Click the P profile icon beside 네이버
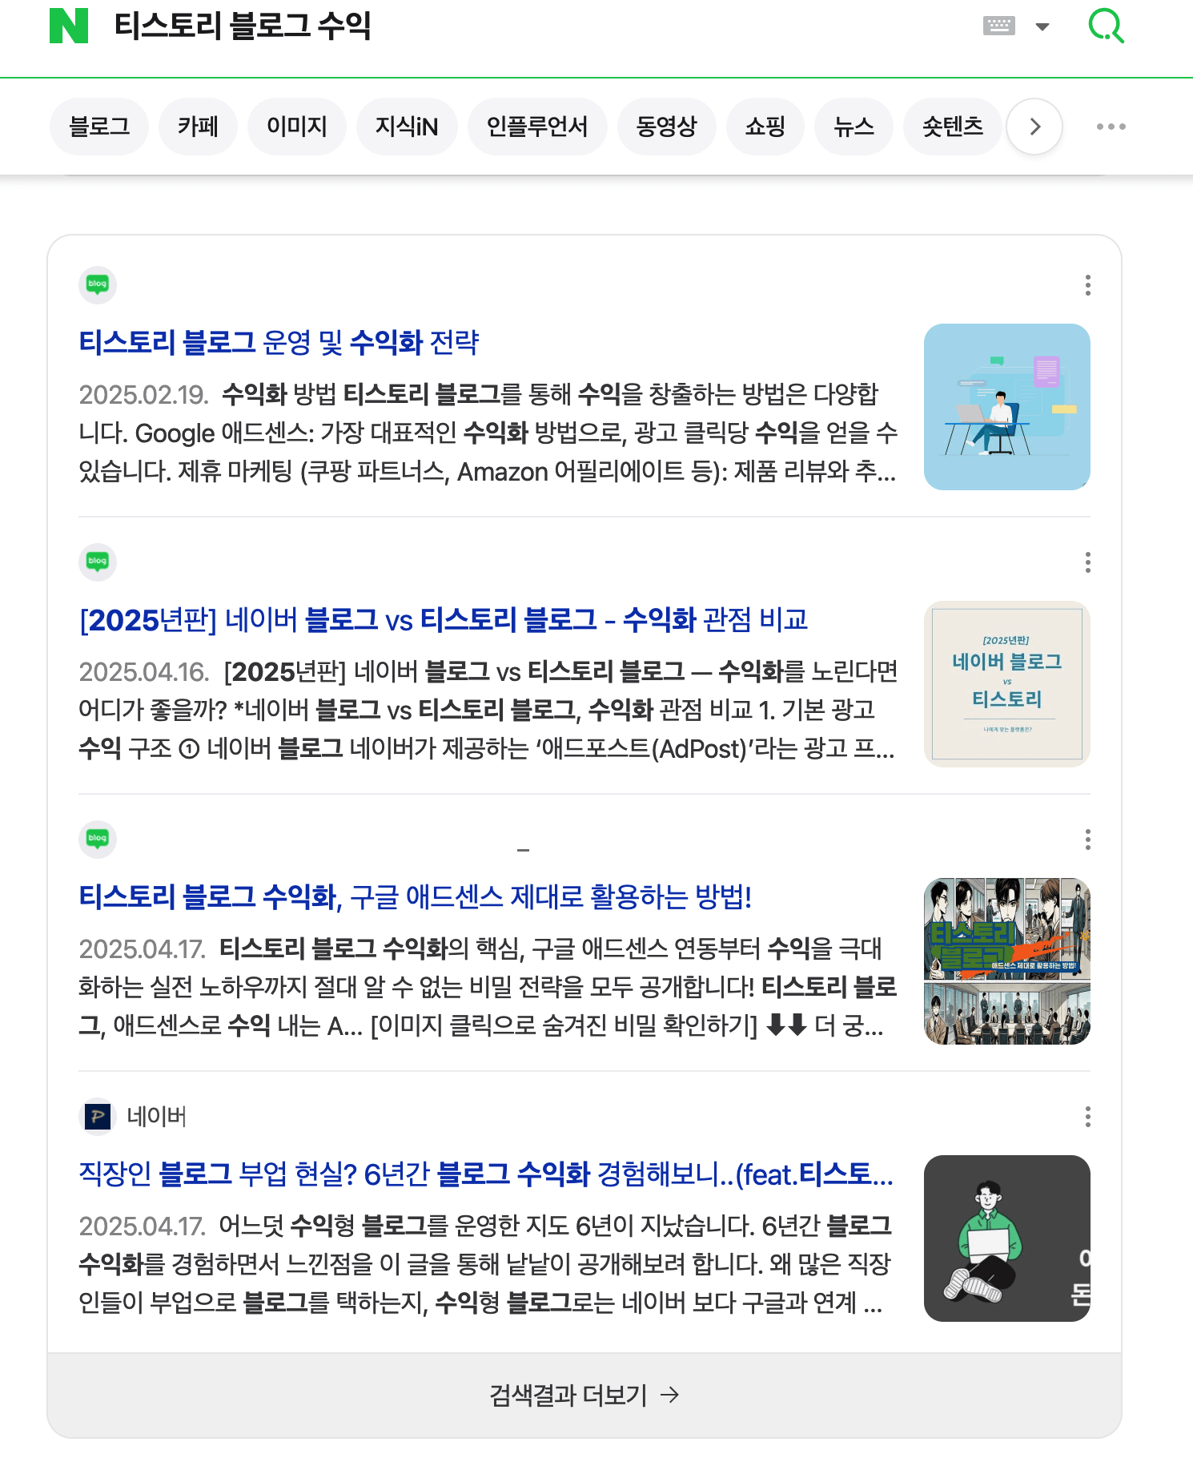Viewport: 1193px width, 1466px height. [x=98, y=1116]
